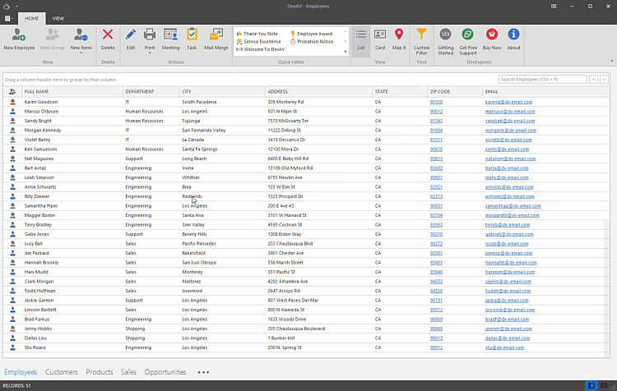The height and width of the screenshot is (391, 617).
Task: Toggle normal layout in status bar
Action: 591,385
